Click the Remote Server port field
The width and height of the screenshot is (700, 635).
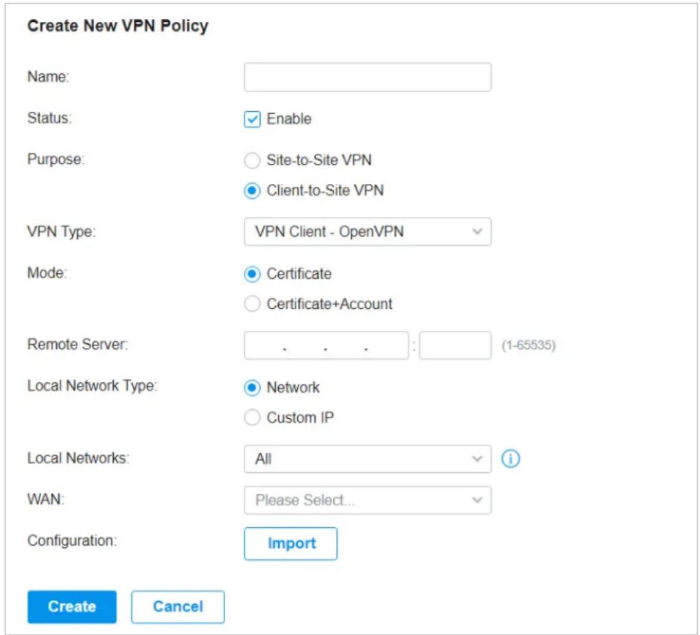(x=456, y=345)
